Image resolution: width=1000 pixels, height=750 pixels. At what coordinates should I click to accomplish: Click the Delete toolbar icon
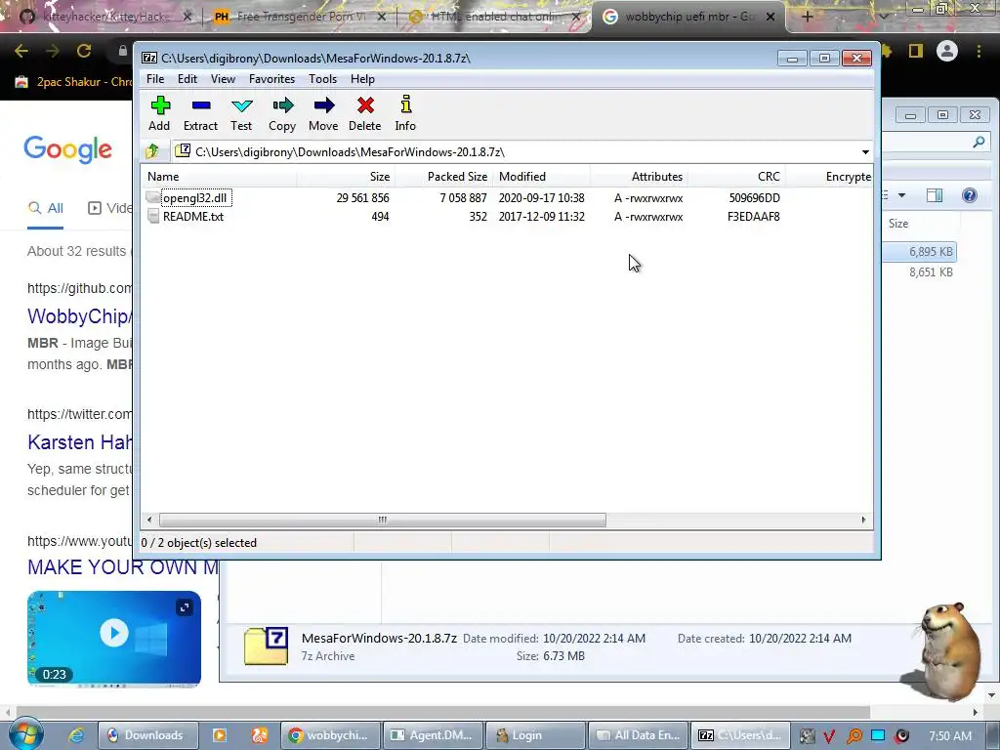[365, 113]
